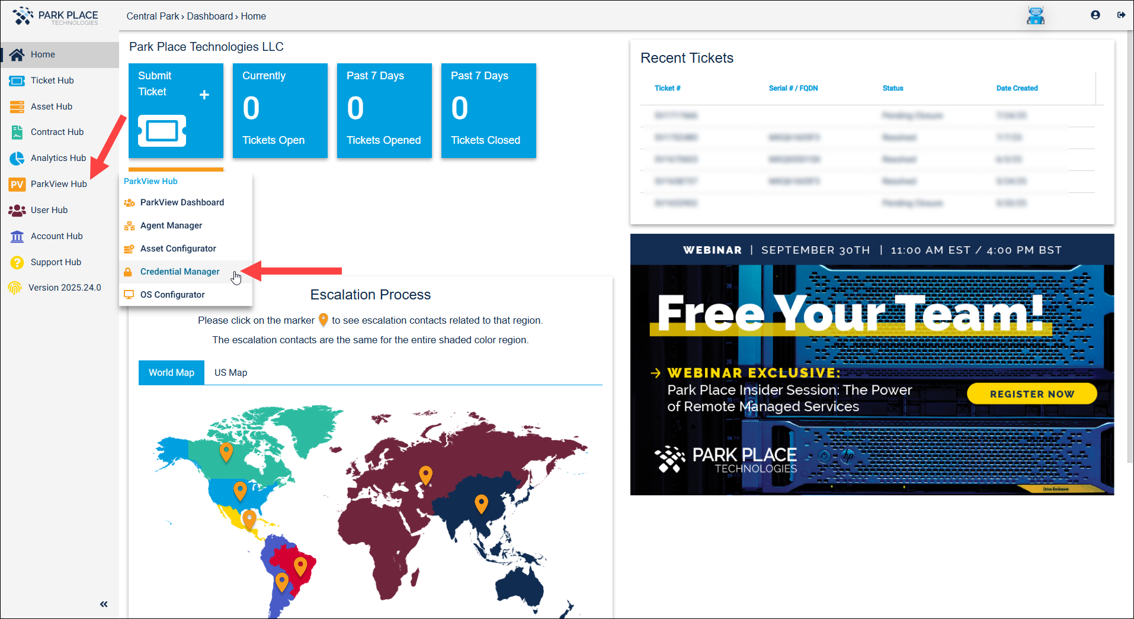Image resolution: width=1134 pixels, height=619 pixels.
Task: Open Agent Manager from the submenu
Action: click(x=171, y=225)
